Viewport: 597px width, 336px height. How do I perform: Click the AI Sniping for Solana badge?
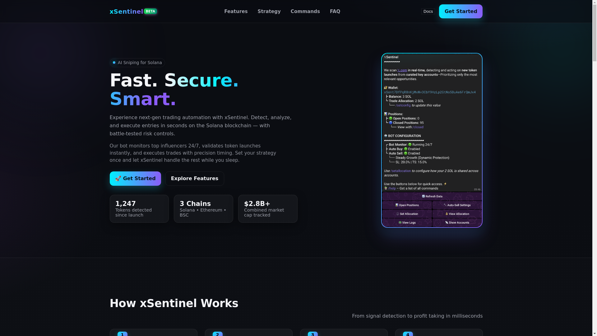[137, 63]
